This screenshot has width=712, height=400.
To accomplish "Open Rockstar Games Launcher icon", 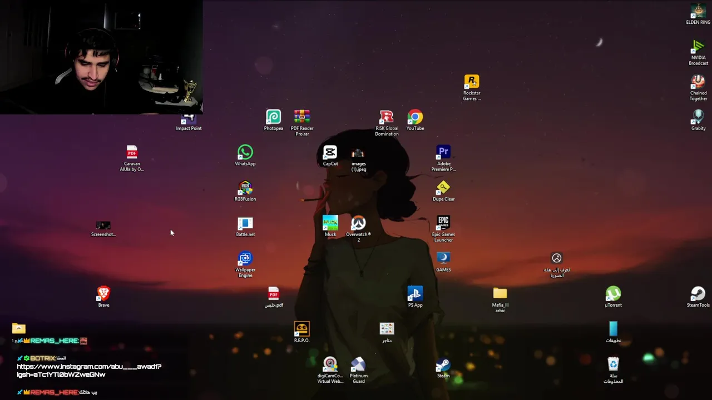I will [x=472, y=88].
